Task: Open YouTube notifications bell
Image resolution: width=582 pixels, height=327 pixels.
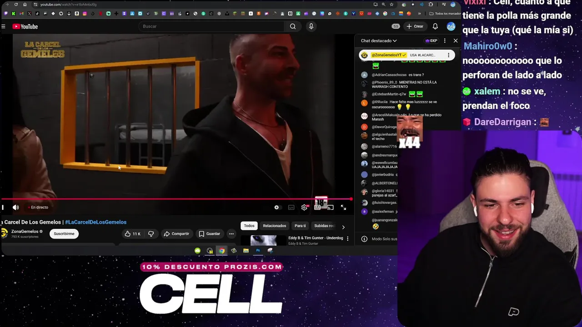Action: (435, 26)
